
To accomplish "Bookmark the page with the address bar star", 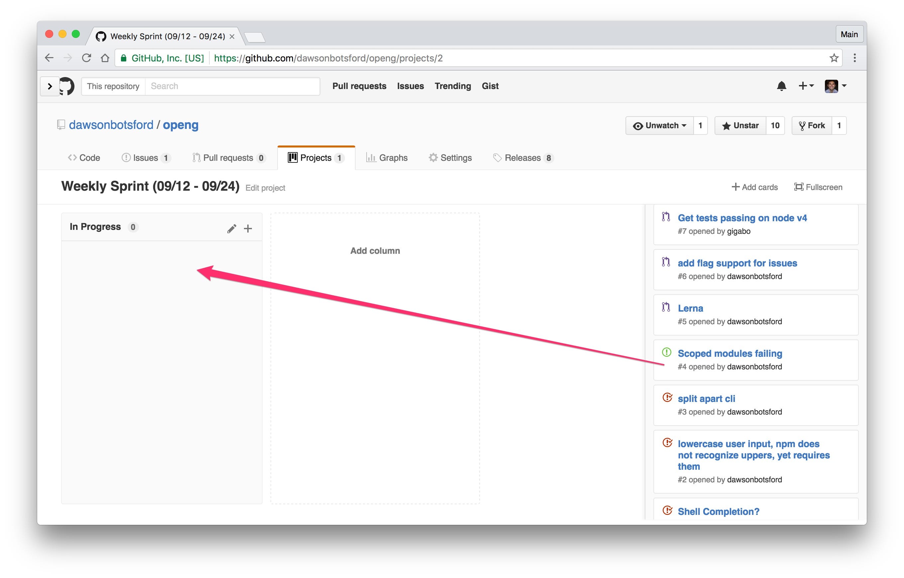I will [x=834, y=58].
